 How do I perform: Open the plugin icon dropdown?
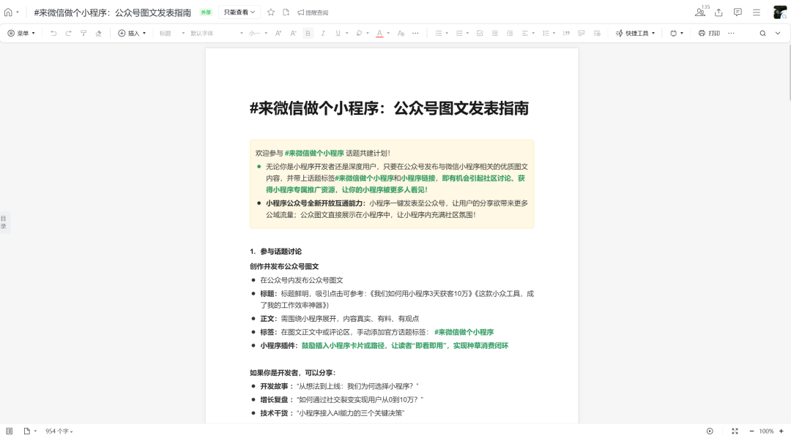click(x=676, y=33)
